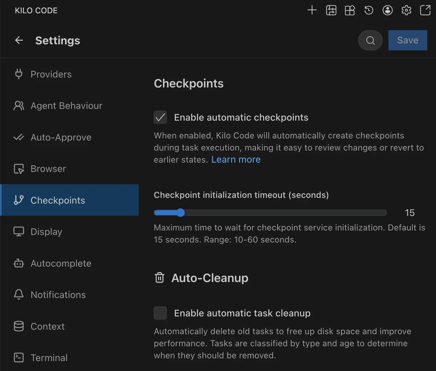This screenshot has height=371, width=436.
Task: Click the Agent Behaviour people icon
Action: (x=19, y=106)
